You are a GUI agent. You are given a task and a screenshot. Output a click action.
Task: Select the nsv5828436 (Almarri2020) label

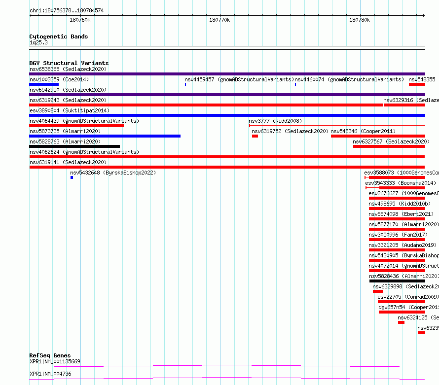[x=404, y=276]
